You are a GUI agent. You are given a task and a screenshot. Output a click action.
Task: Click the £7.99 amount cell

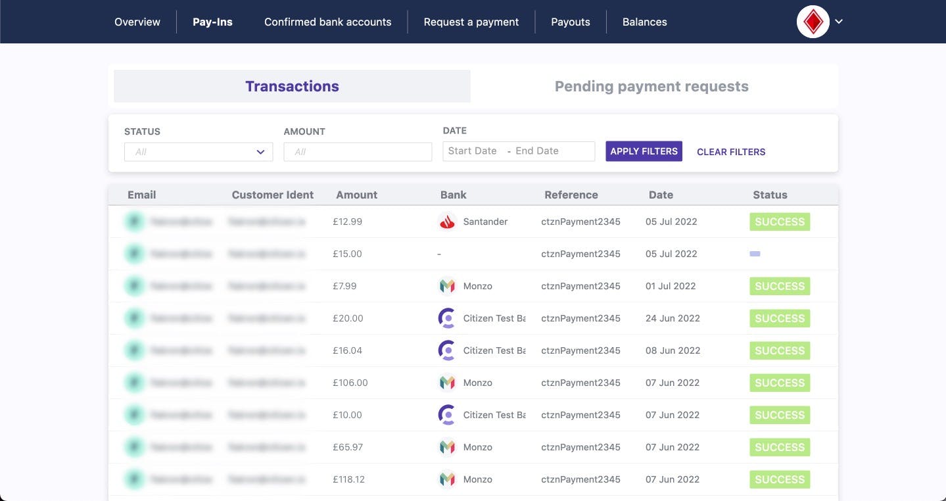(345, 286)
